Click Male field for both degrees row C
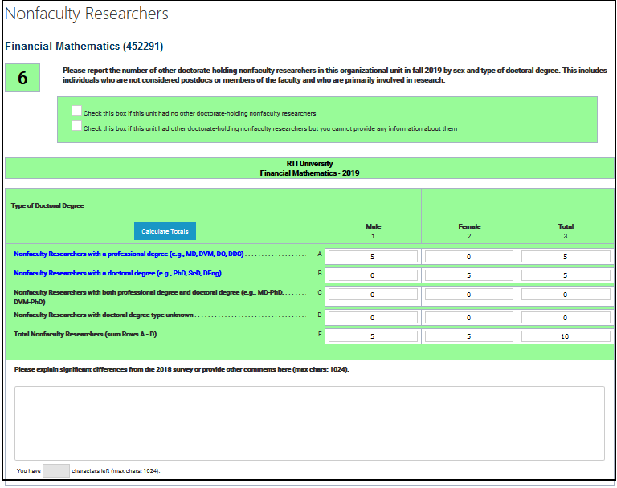 373,295
